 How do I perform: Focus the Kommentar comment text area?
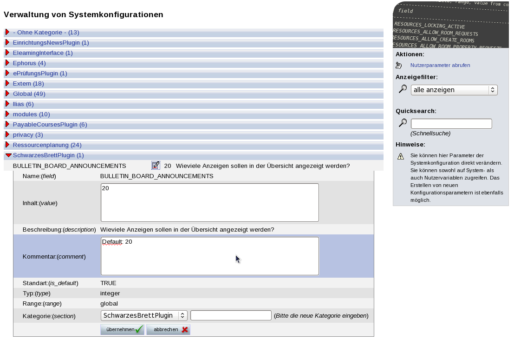tap(209, 256)
